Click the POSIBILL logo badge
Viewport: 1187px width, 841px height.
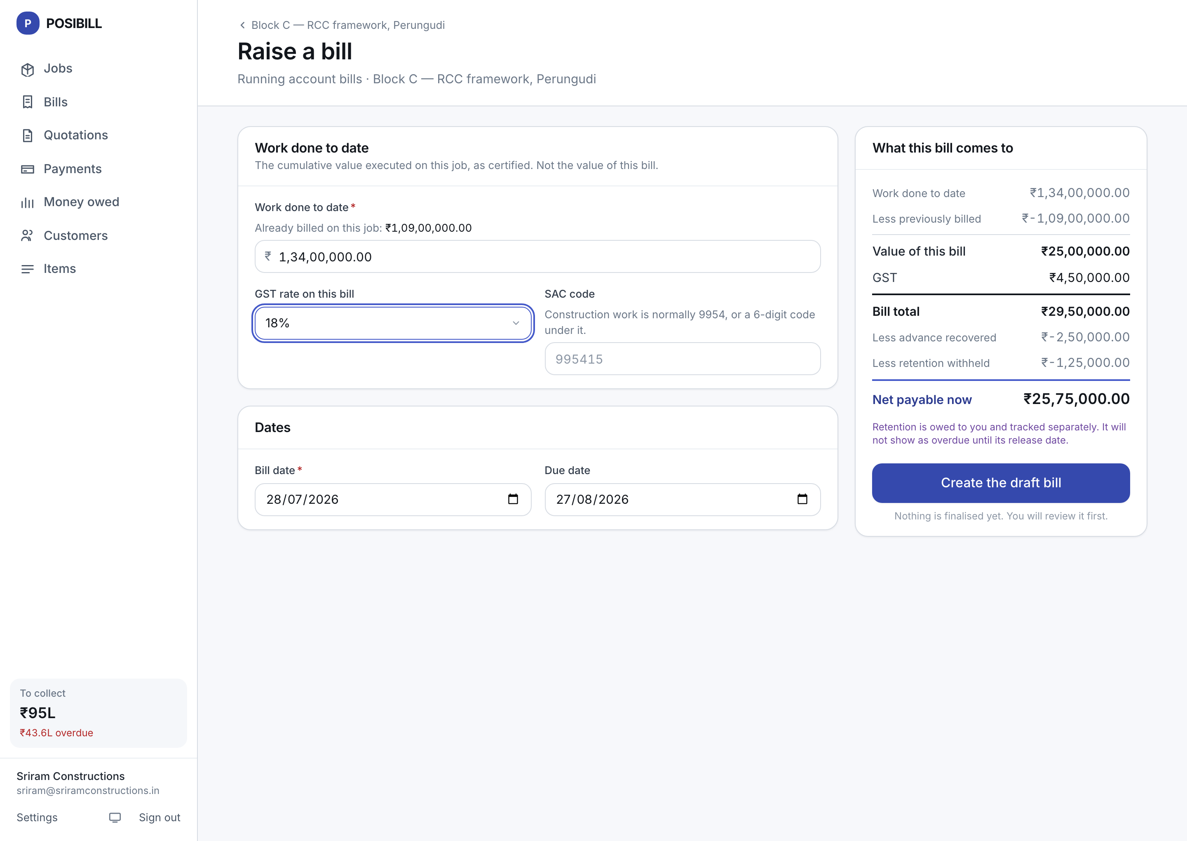pyautogui.click(x=28, y=23)
